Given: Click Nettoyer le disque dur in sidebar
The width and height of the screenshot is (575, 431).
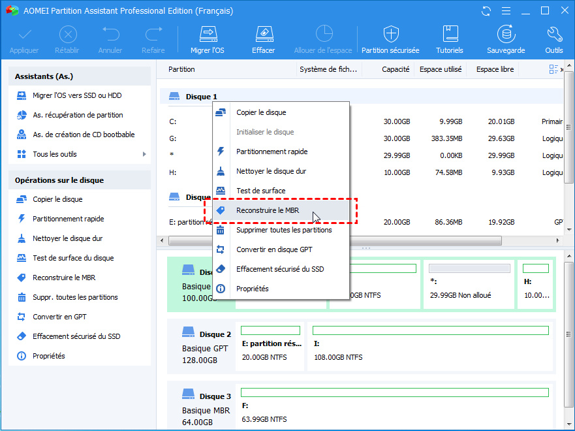Looking at the screenshot, I should 67,238.
